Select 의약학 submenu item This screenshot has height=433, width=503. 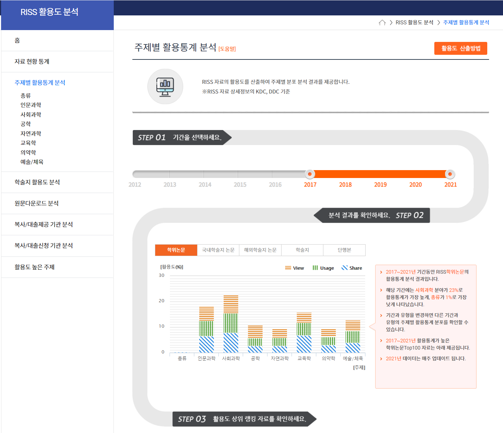(x=28, y=153)
